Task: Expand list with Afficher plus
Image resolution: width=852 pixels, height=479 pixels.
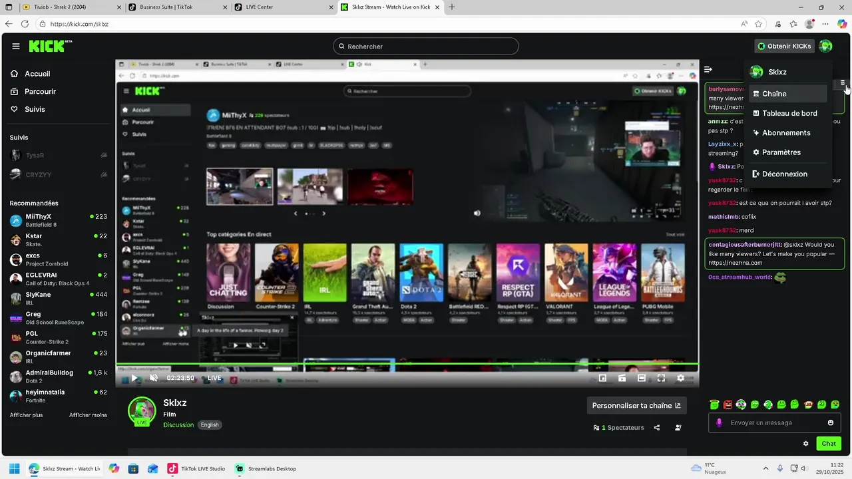Action: pos(26,415)
